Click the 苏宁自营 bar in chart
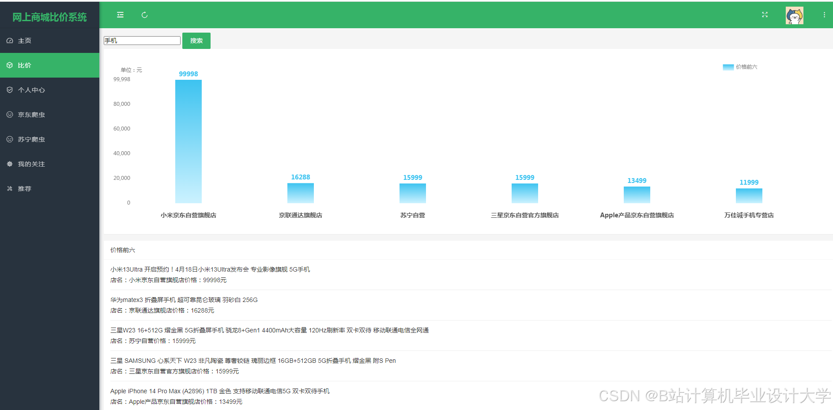This screenshot has height=410, width=833. point(413,193)
